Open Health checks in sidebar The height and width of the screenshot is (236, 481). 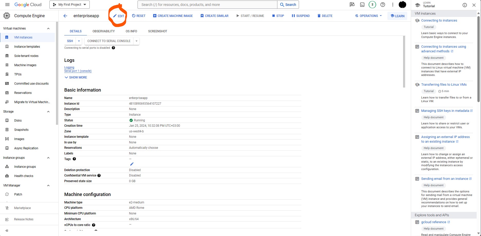click(x=28, y=176)
